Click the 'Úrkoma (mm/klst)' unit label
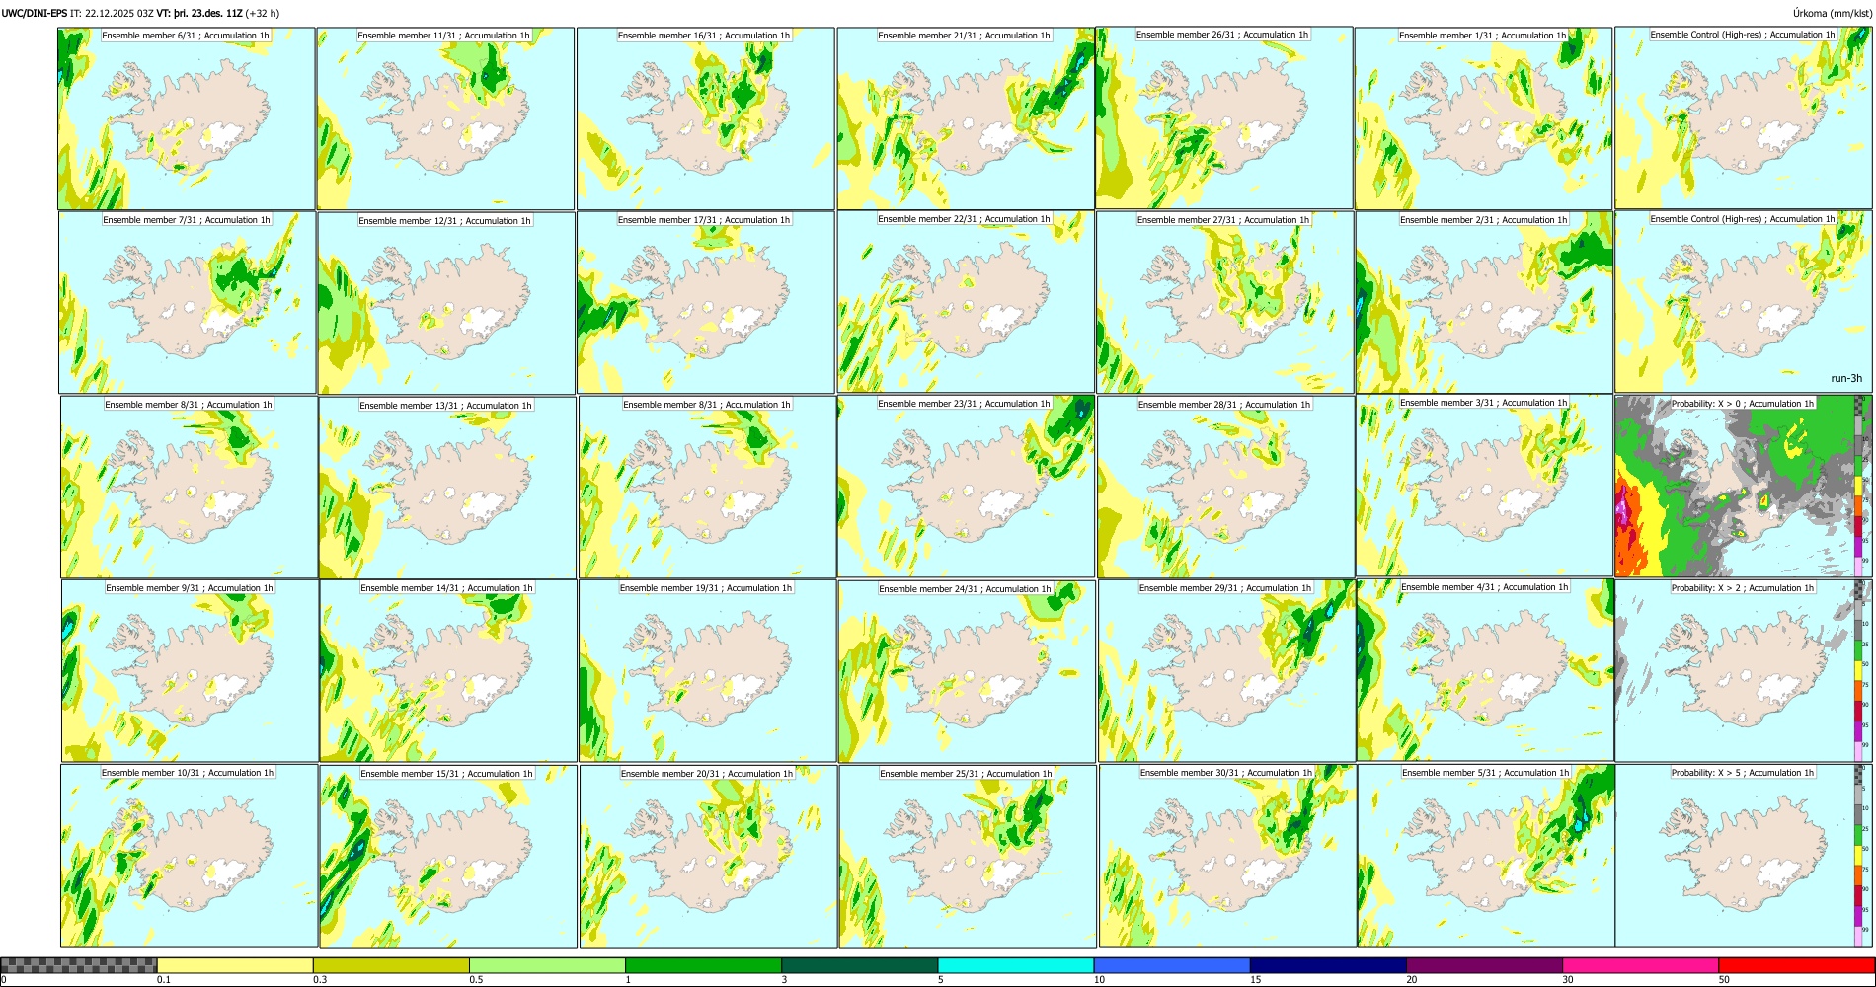Screen dimensions: 1876x987 1833,14
